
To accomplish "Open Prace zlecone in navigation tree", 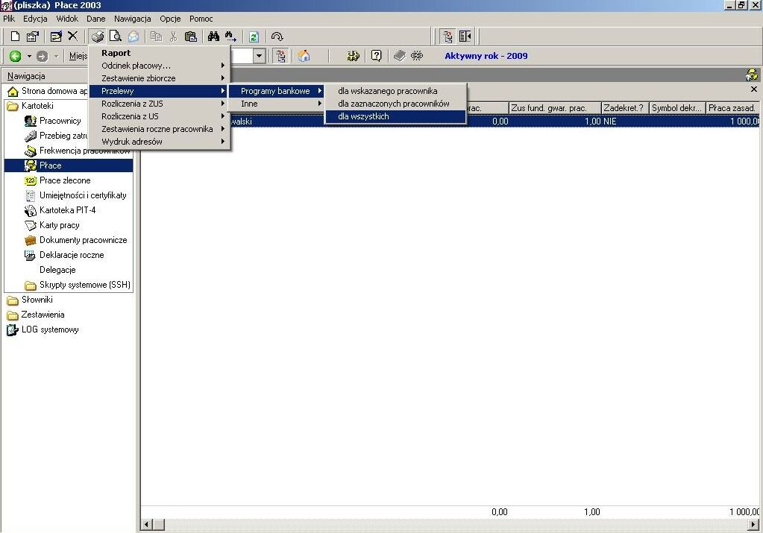I will click(x=57, y=180).
